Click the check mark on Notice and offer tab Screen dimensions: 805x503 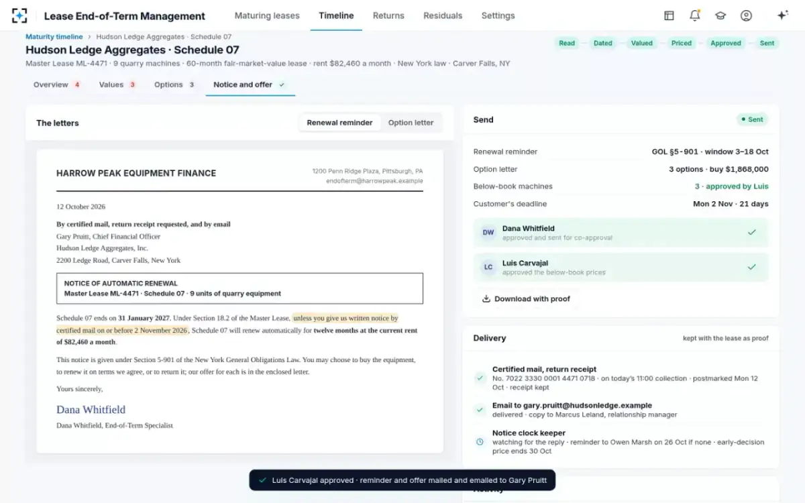coord(282,85)
